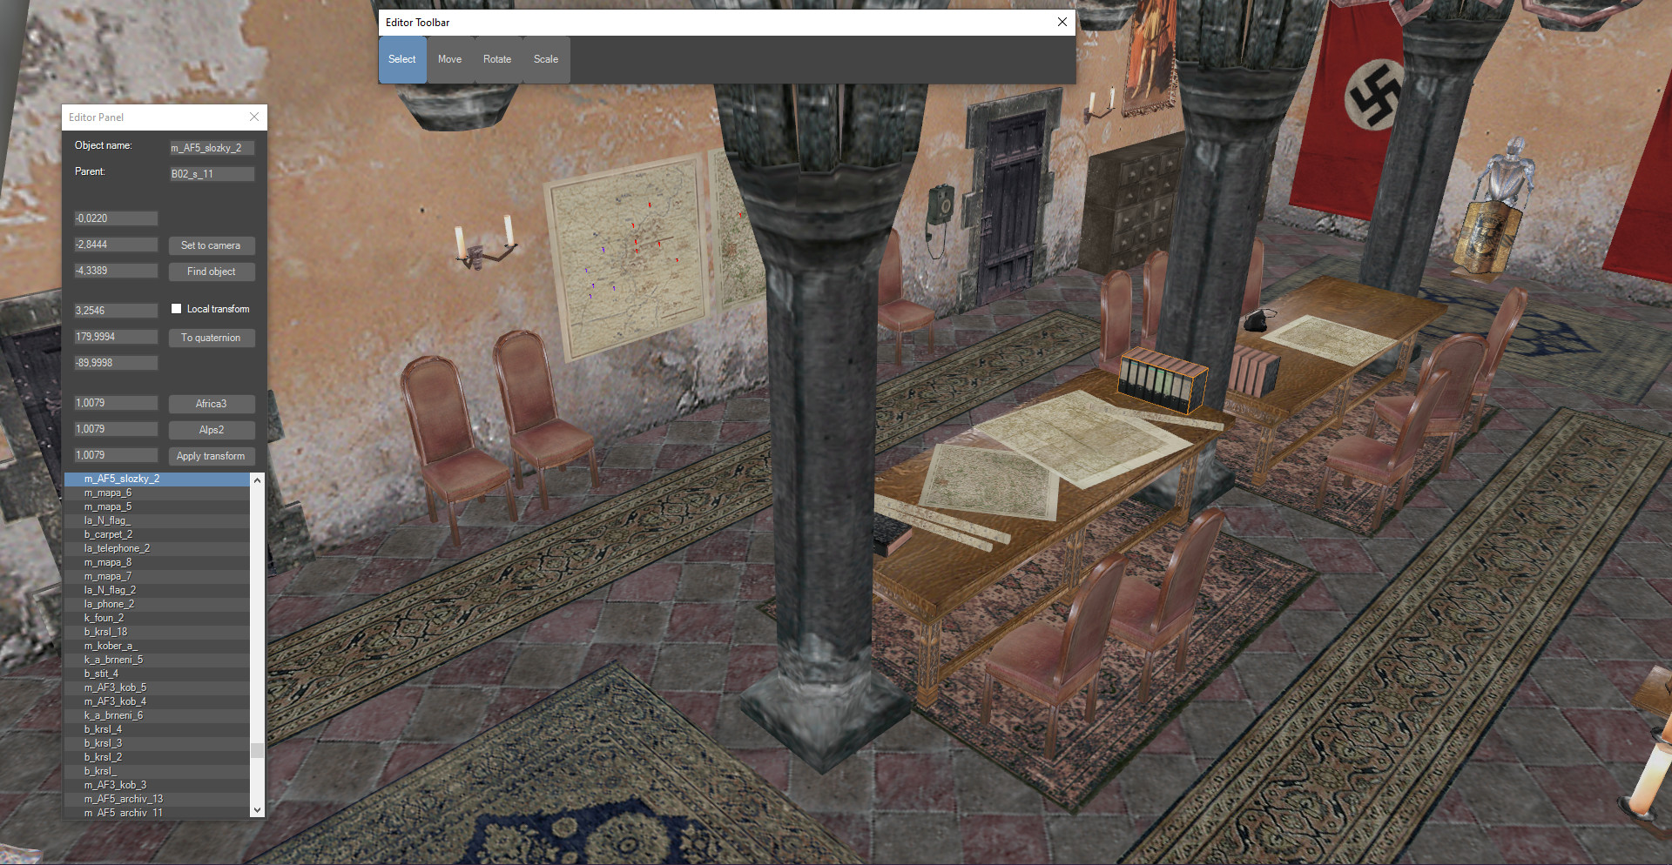The image size is (1672, 865).
Task: Click the large wall map
Action: [627, 258]
